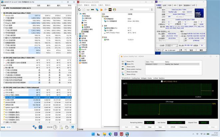Click the AIDA64 memory module toolbar icon
Screen dimensions: 220x137
92,10
